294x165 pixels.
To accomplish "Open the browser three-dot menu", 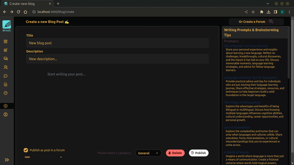I will (x=289, y=12).
